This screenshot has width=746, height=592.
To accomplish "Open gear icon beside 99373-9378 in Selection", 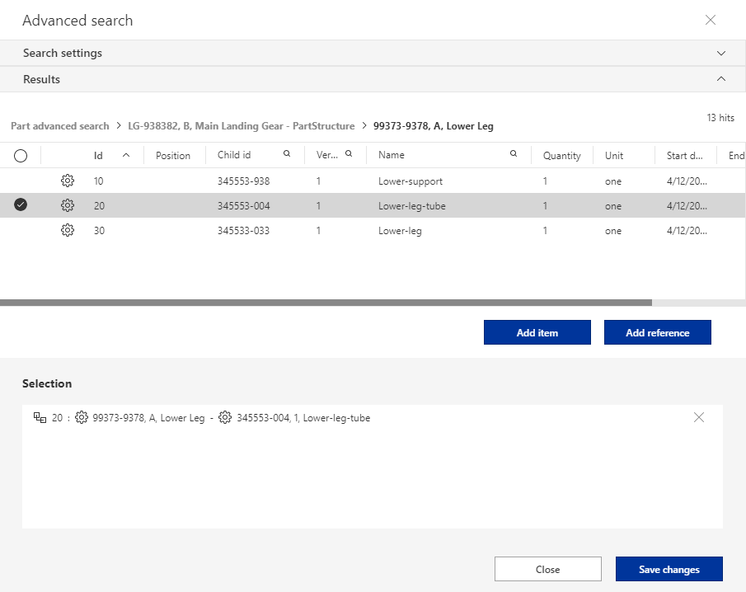I will [x=82, y=417].
